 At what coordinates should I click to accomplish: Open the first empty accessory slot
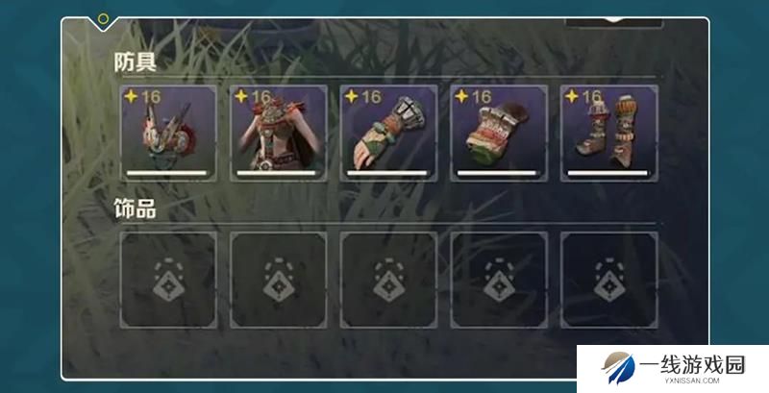tap(168, 280)
